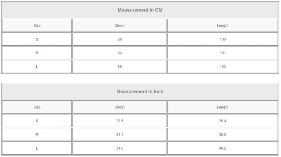Click the length value 100 cell

tap(222, 39)
